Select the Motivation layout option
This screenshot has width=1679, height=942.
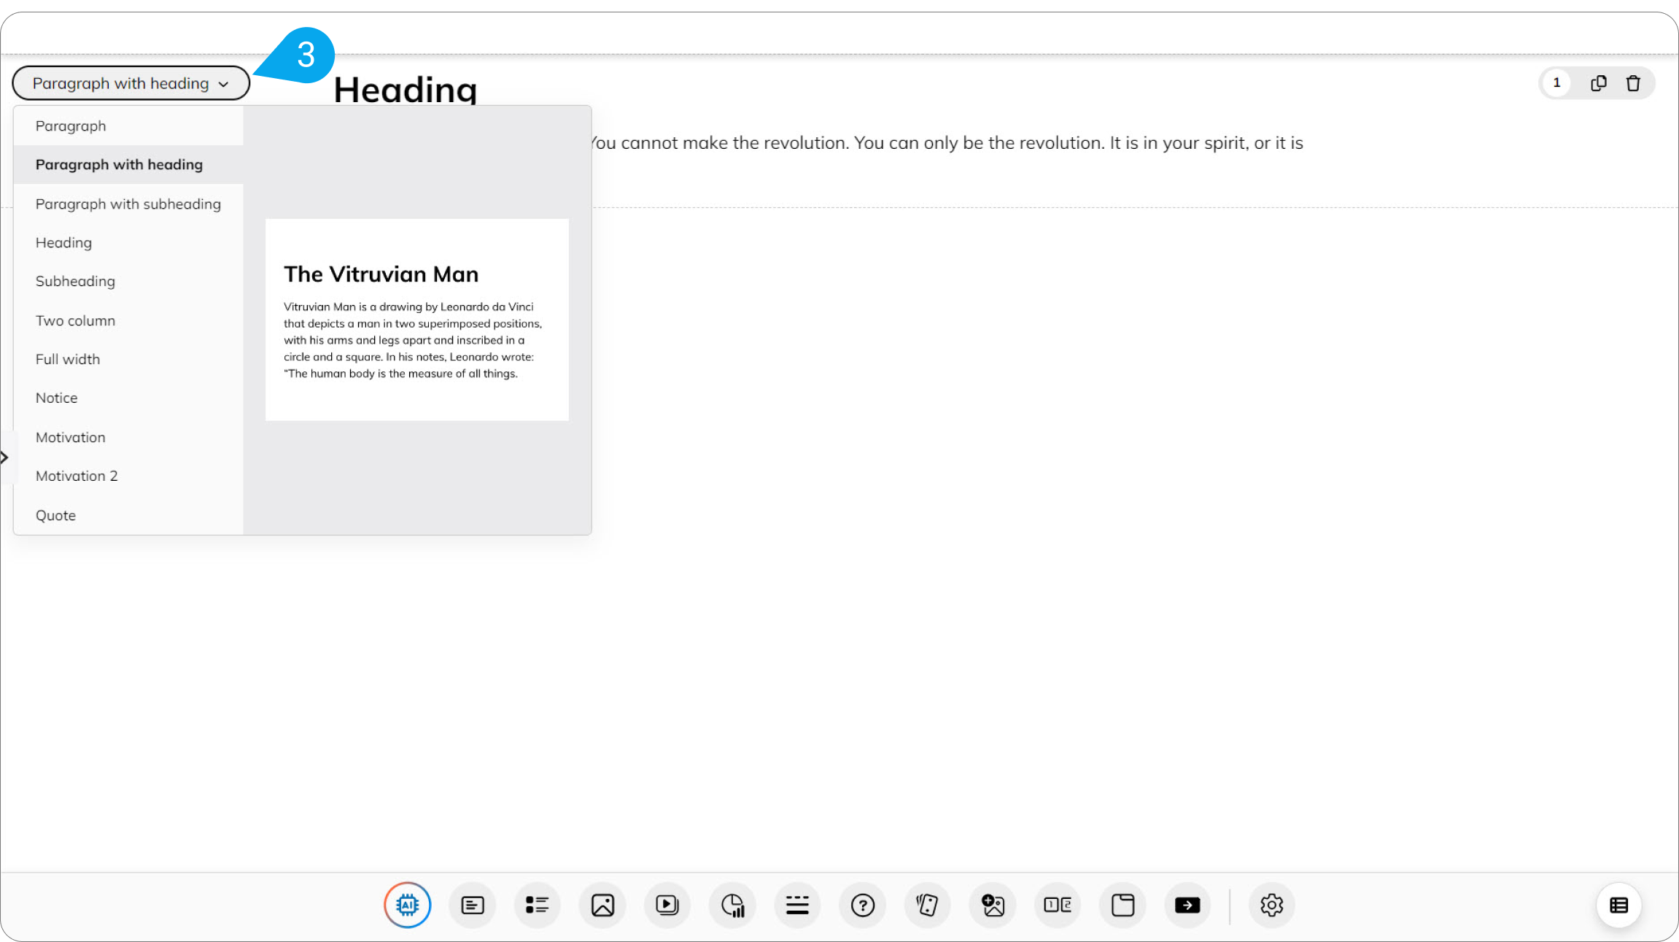click(x=128, y=437)
